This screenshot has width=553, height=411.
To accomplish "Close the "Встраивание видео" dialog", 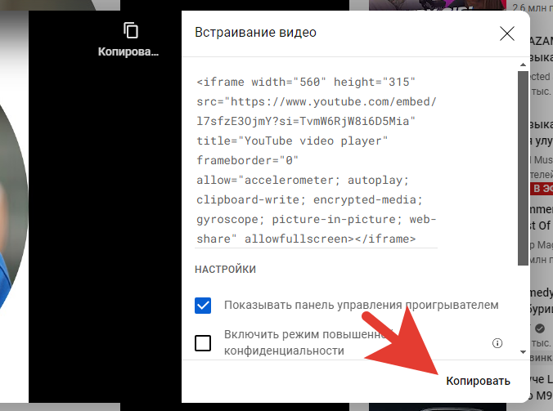I will (x=506, y=34).
